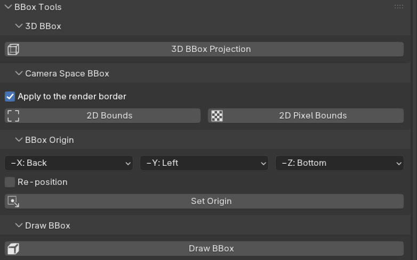Screen dimensions: 417x260
Task: Click the Set Origin button label
Action: tap(211, 202)
